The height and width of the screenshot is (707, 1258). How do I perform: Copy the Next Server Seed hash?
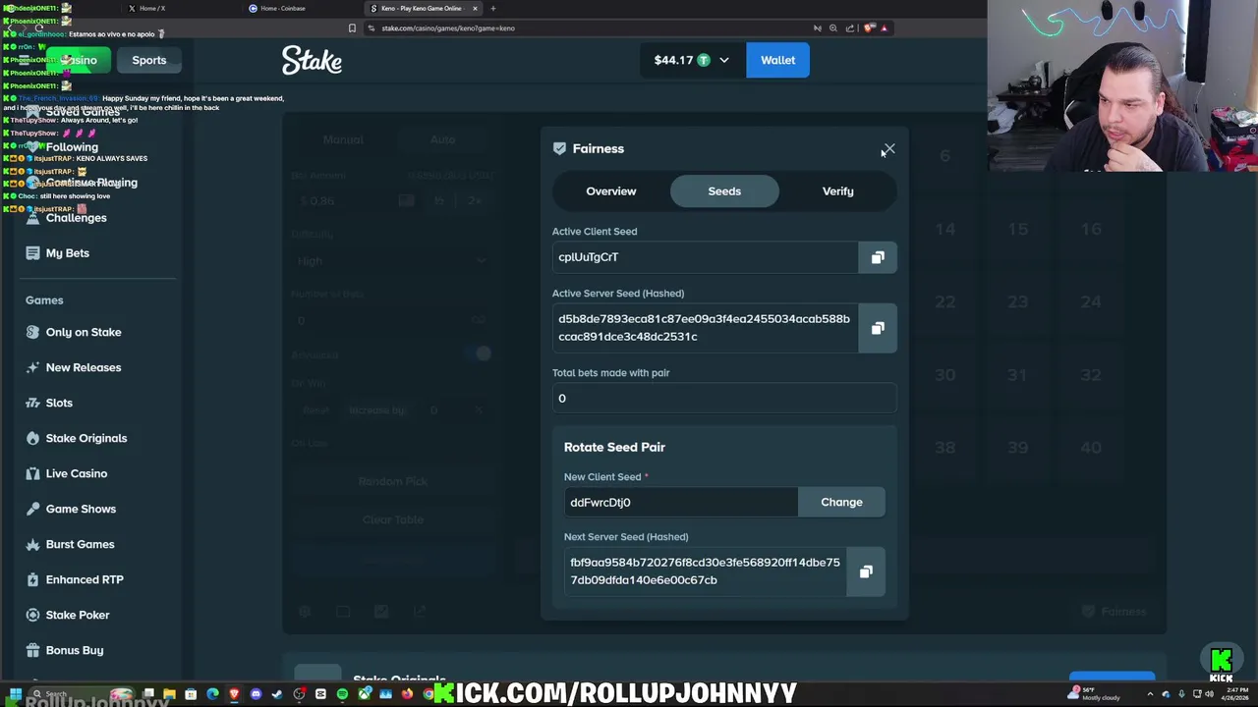[x=866, y=571]
